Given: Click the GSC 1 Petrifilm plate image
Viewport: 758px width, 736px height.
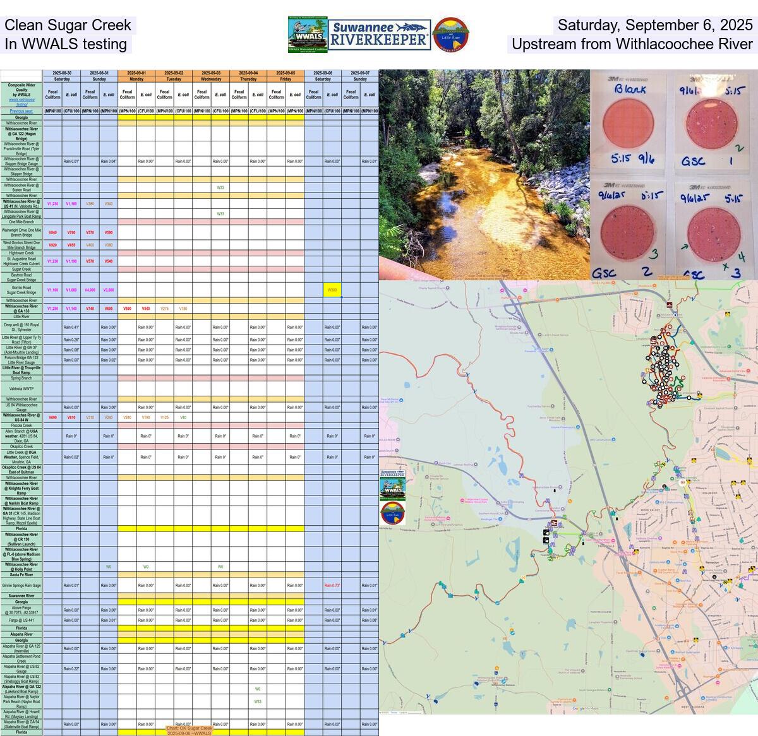Looking at the screenshot, I should coord(711,123).
